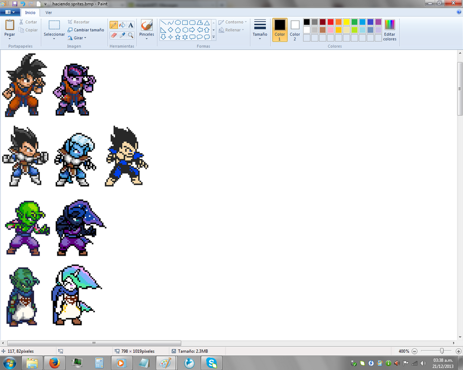Pick the yellow color swatch
This screenshot has height=370, width=463.
click(x=346, y=22)
